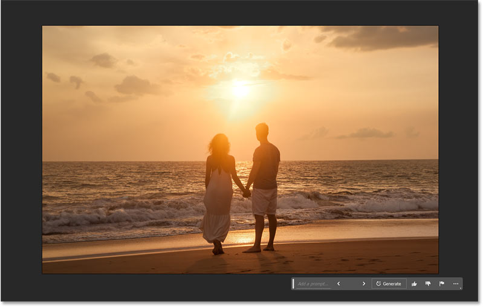Grab the taskbar drag handle at left edge
The width and height of the screenshot is (483, 307).
[x=293, y=284]
